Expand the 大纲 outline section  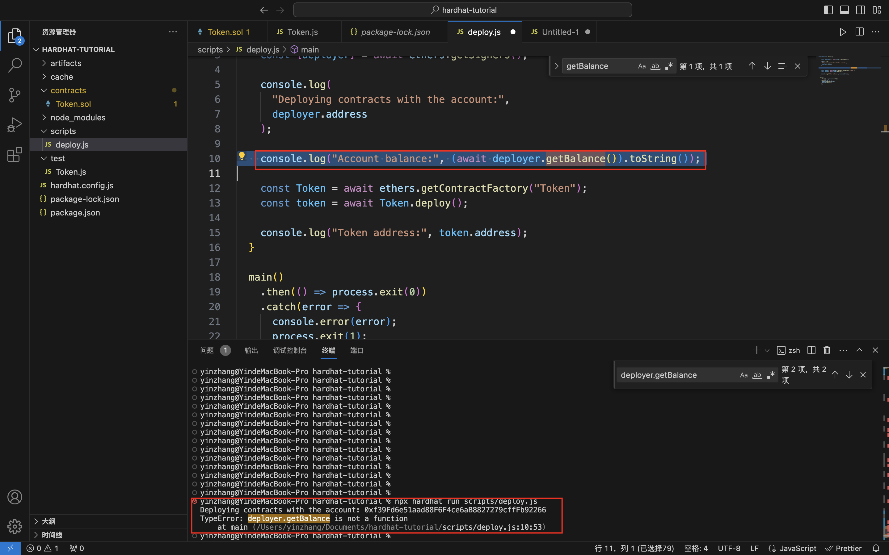(108, 521)
